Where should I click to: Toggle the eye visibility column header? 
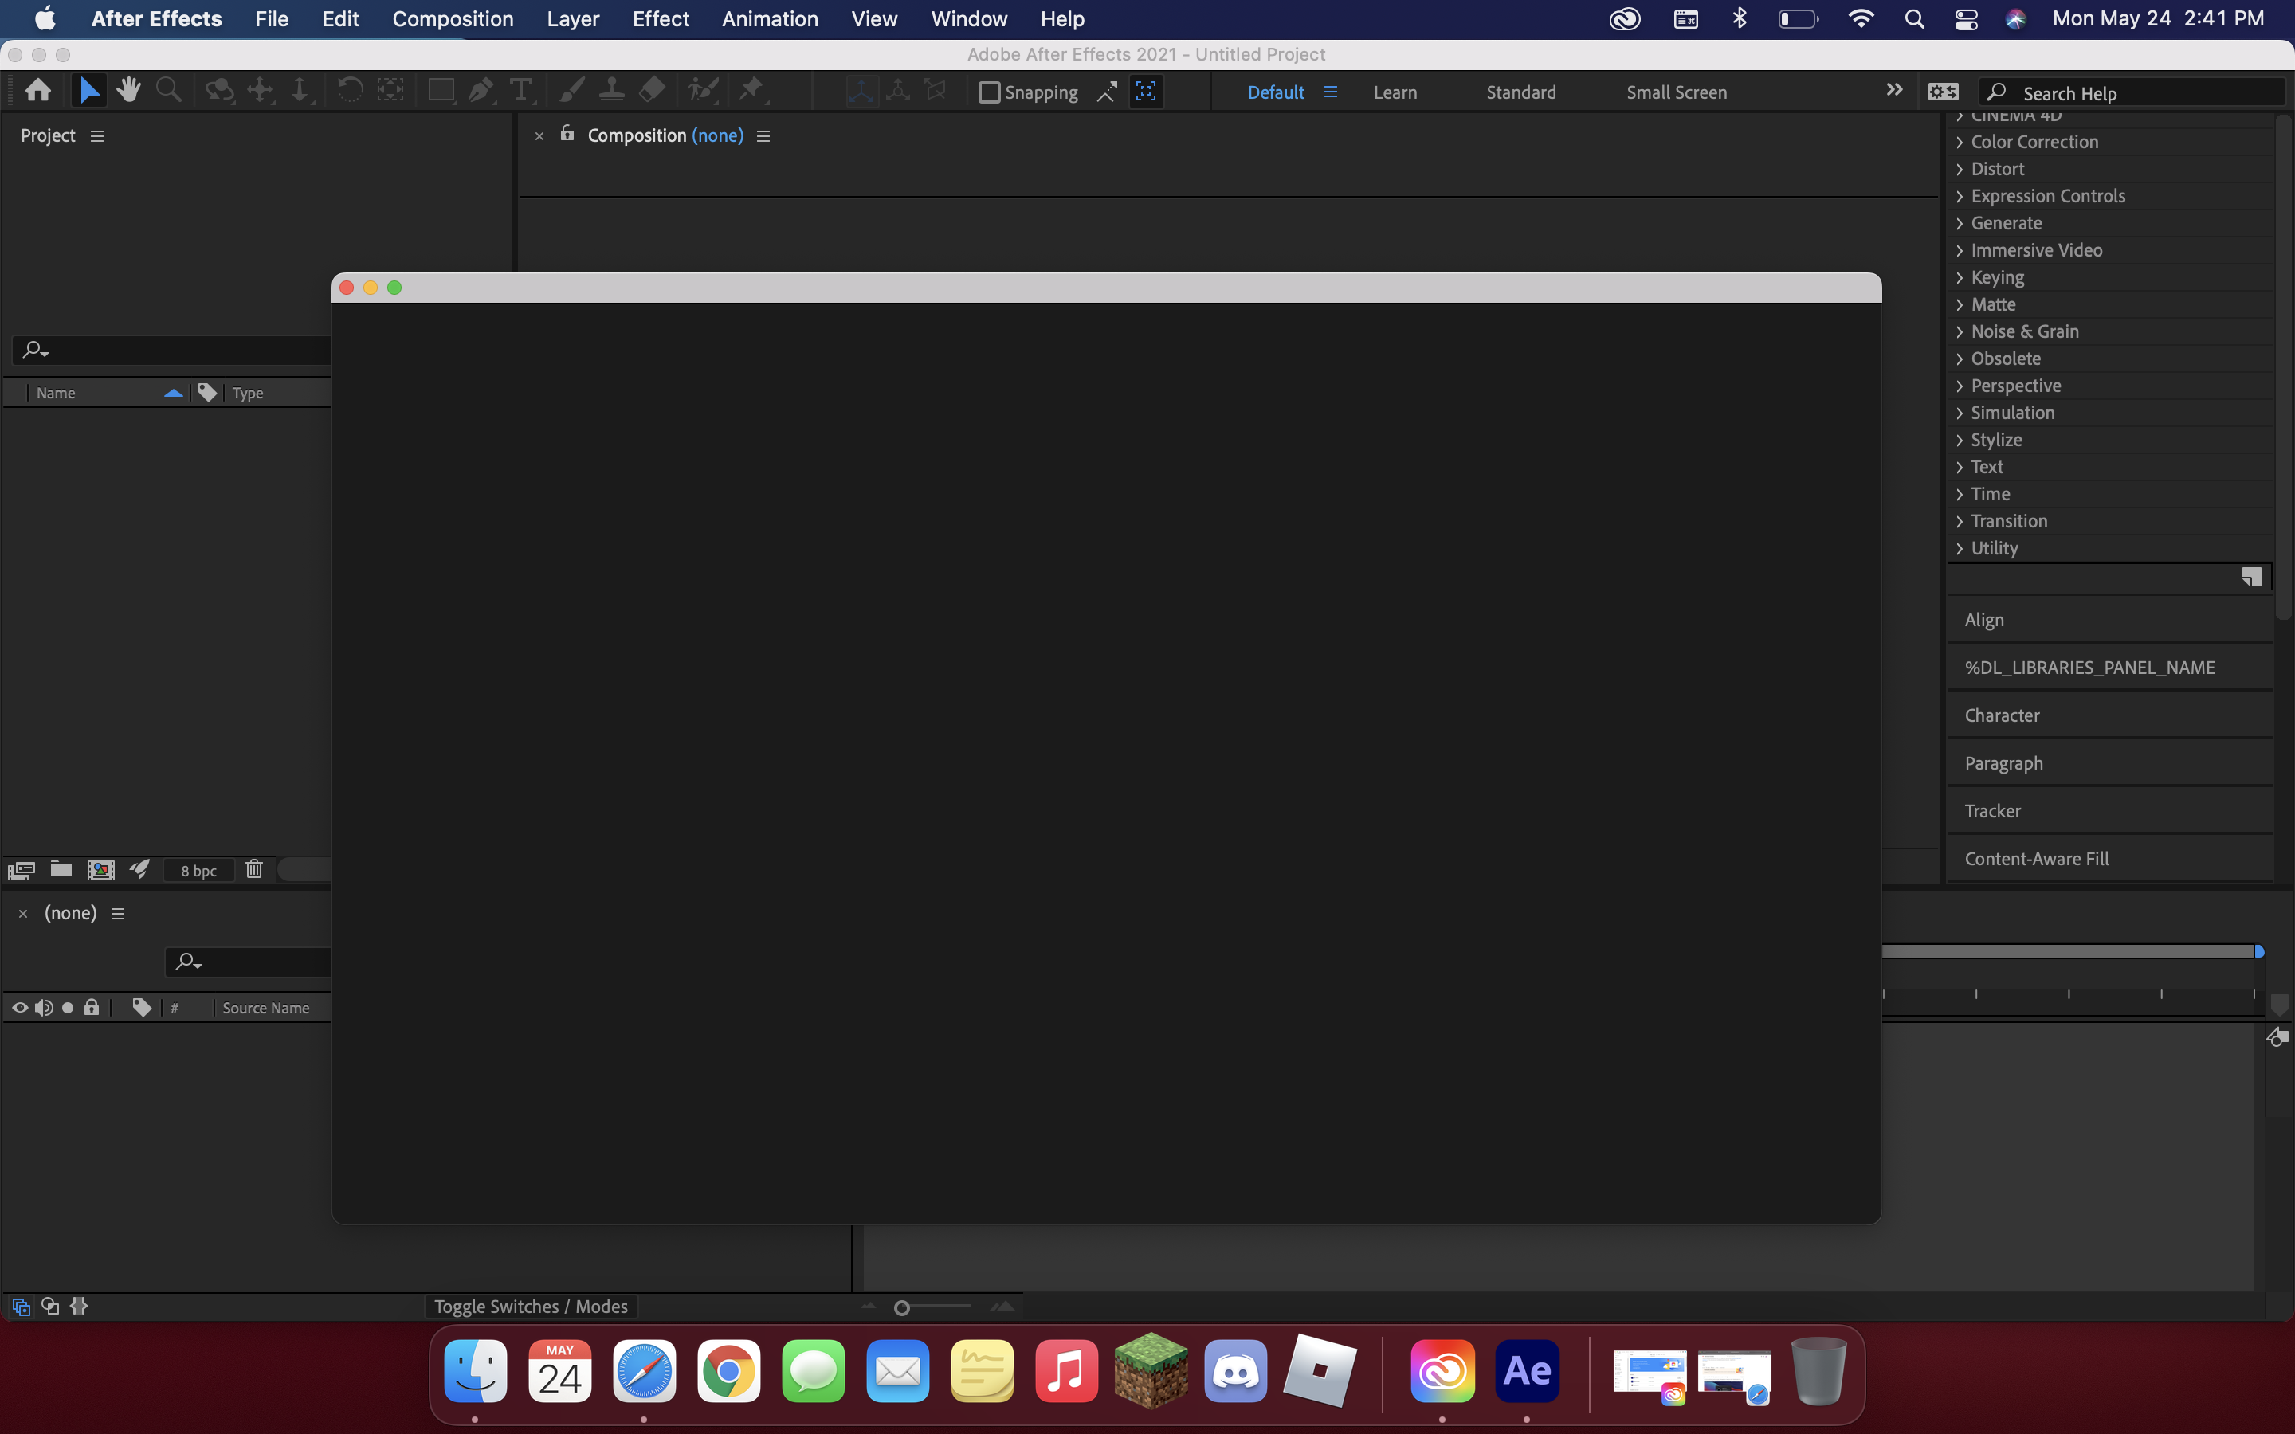(19, 1007)
